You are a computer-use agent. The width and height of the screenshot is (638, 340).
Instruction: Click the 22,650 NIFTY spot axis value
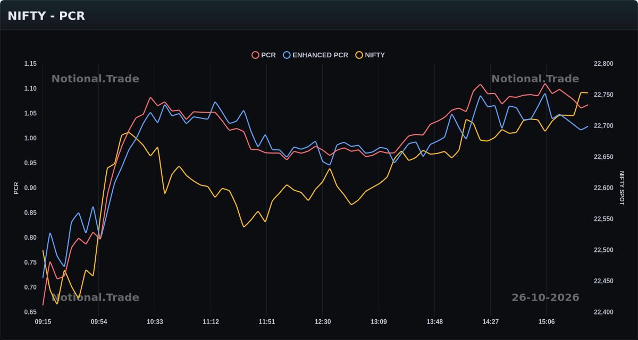coord(603,157)
